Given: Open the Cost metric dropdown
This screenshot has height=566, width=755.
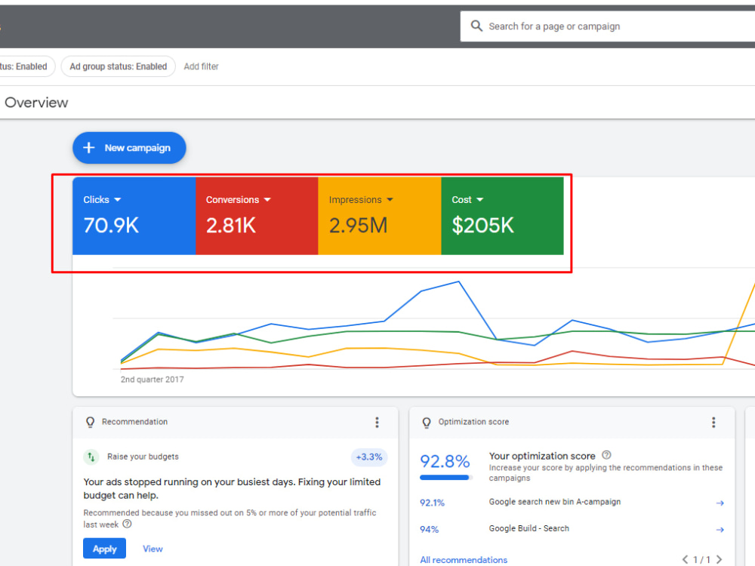Looking at the screenshot, I should pyautogui.click(x=467, y=200).
